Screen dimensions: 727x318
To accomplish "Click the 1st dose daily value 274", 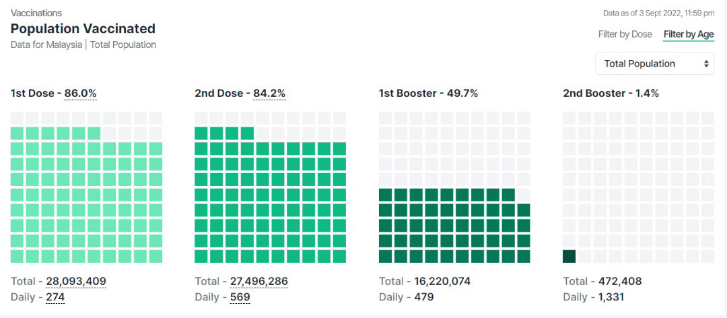I will [55, 296].
